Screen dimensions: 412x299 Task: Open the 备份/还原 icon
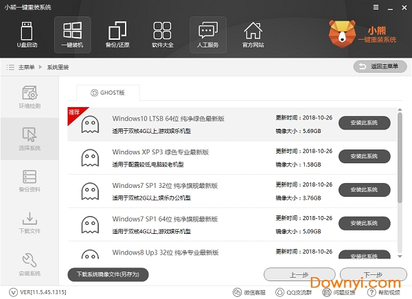[x=117, y=35]
